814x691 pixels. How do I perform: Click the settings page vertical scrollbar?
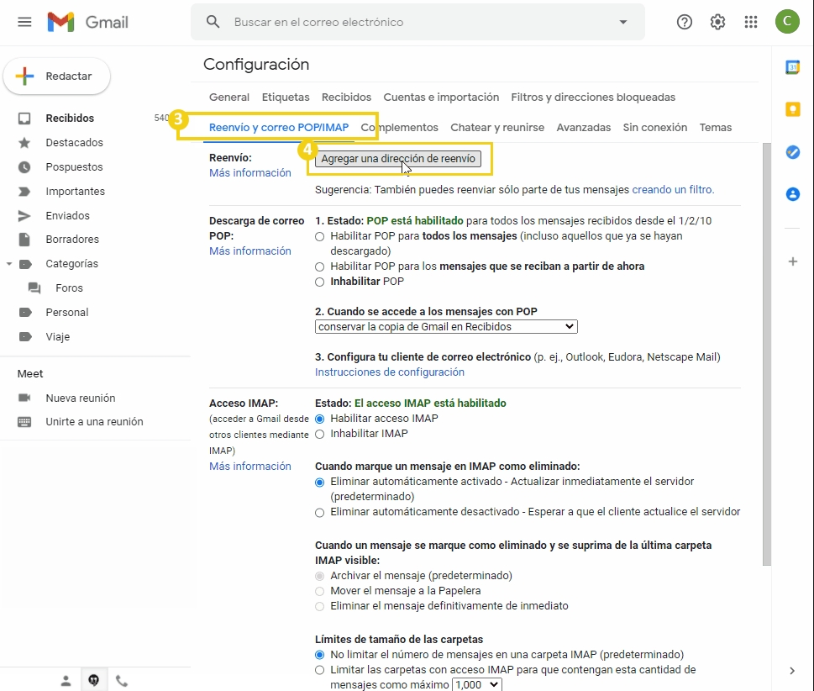point(765,353)
